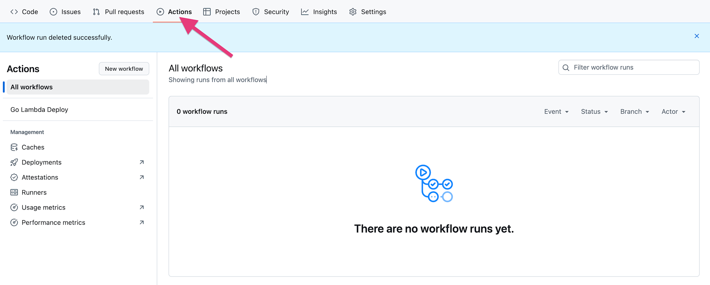710x285 pixels.
Task: Go to repository Settings tab
Action: click(367, 12)
